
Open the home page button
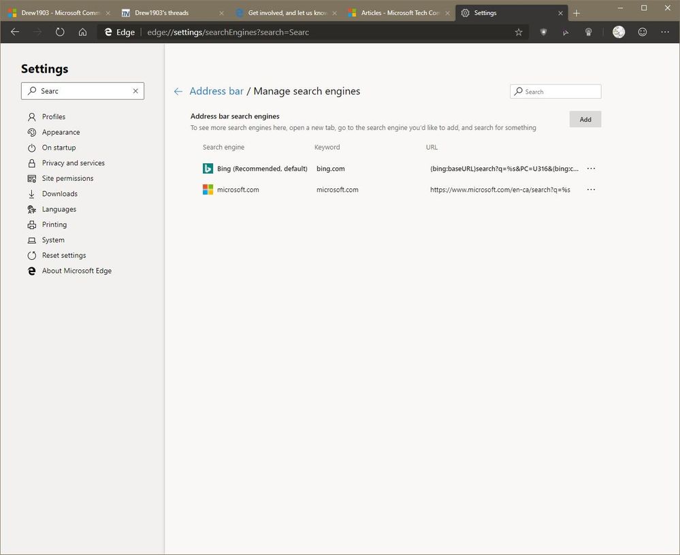pos(82,32)
